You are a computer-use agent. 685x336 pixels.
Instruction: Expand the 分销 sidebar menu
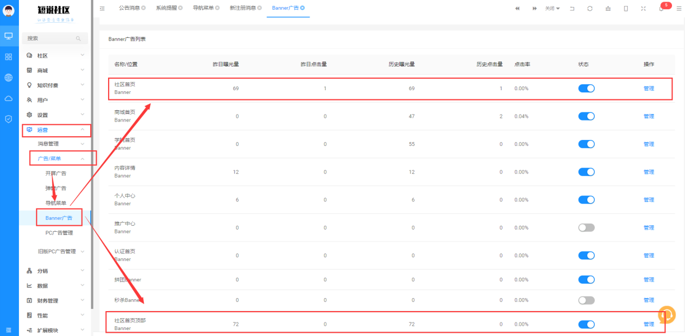(56, 271)
